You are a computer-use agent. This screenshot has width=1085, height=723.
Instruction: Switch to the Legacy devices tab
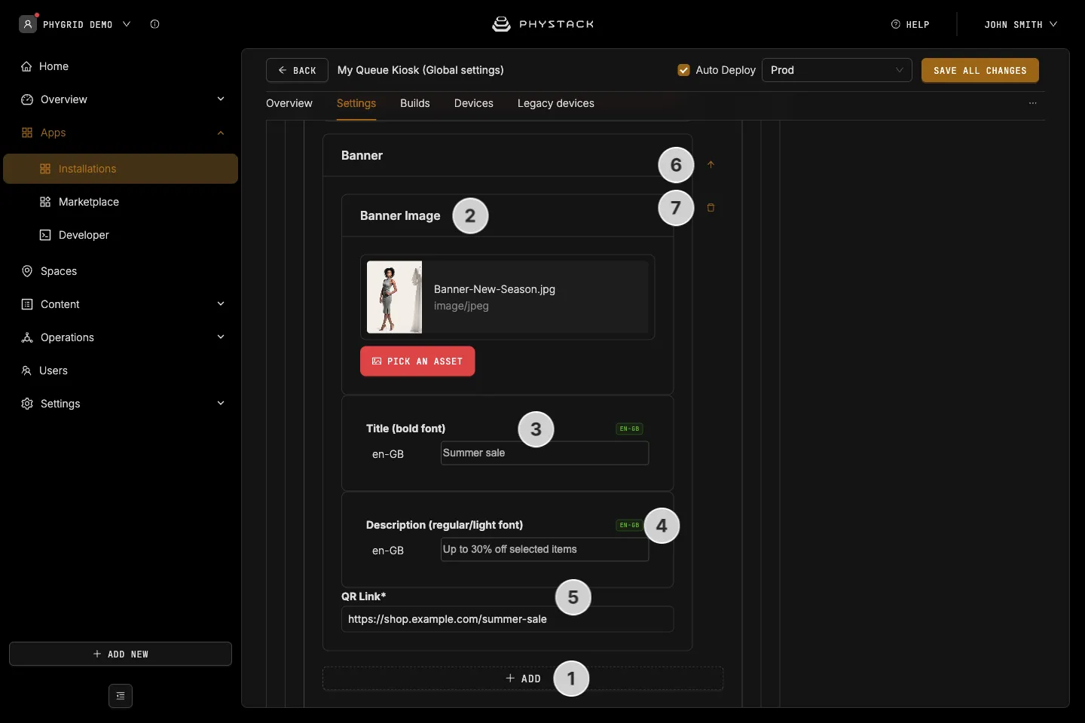[556, 103]
